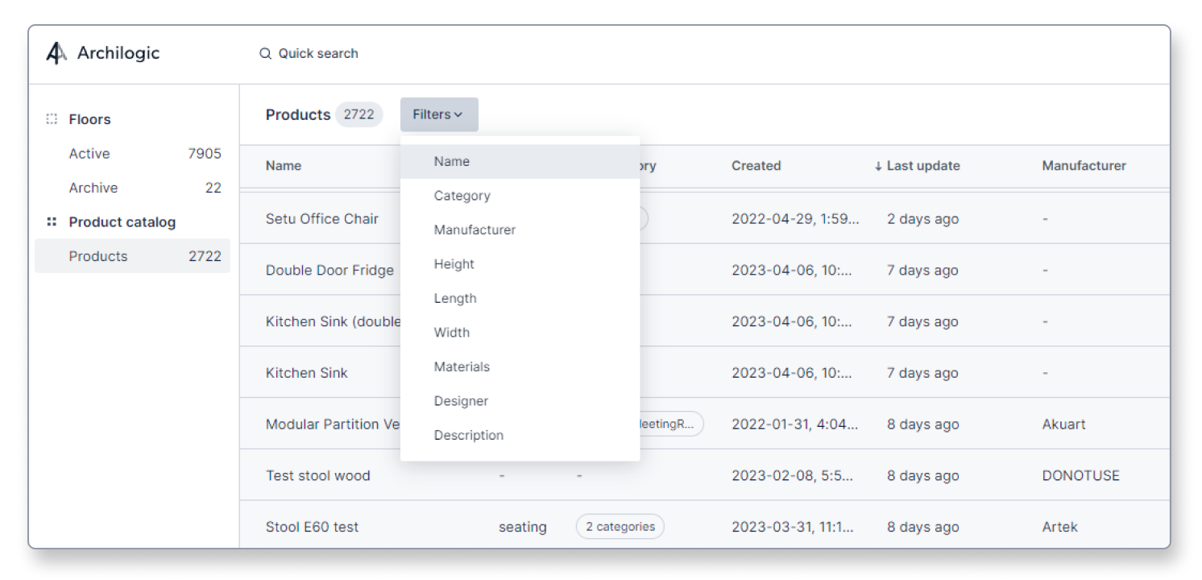This screenshot has width=1202, height=580.
Task: Choose Height filter option
Action: [x=520, y=264]
